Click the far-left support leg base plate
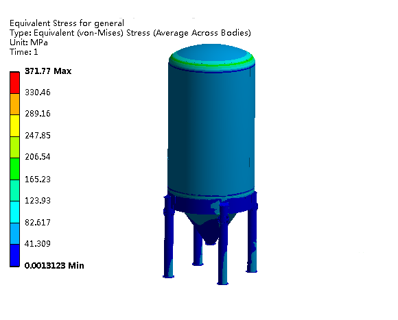The image size is (398, 320). (168, 276)
